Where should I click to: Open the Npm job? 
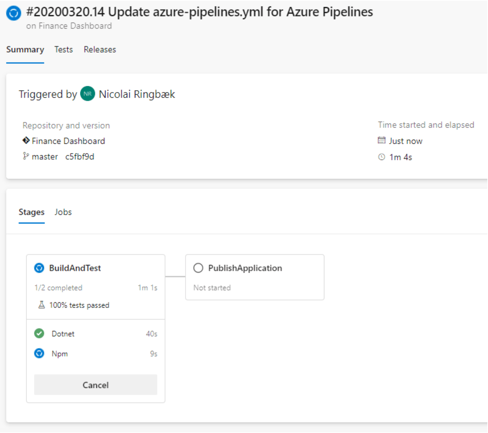(x=96, y=354)
